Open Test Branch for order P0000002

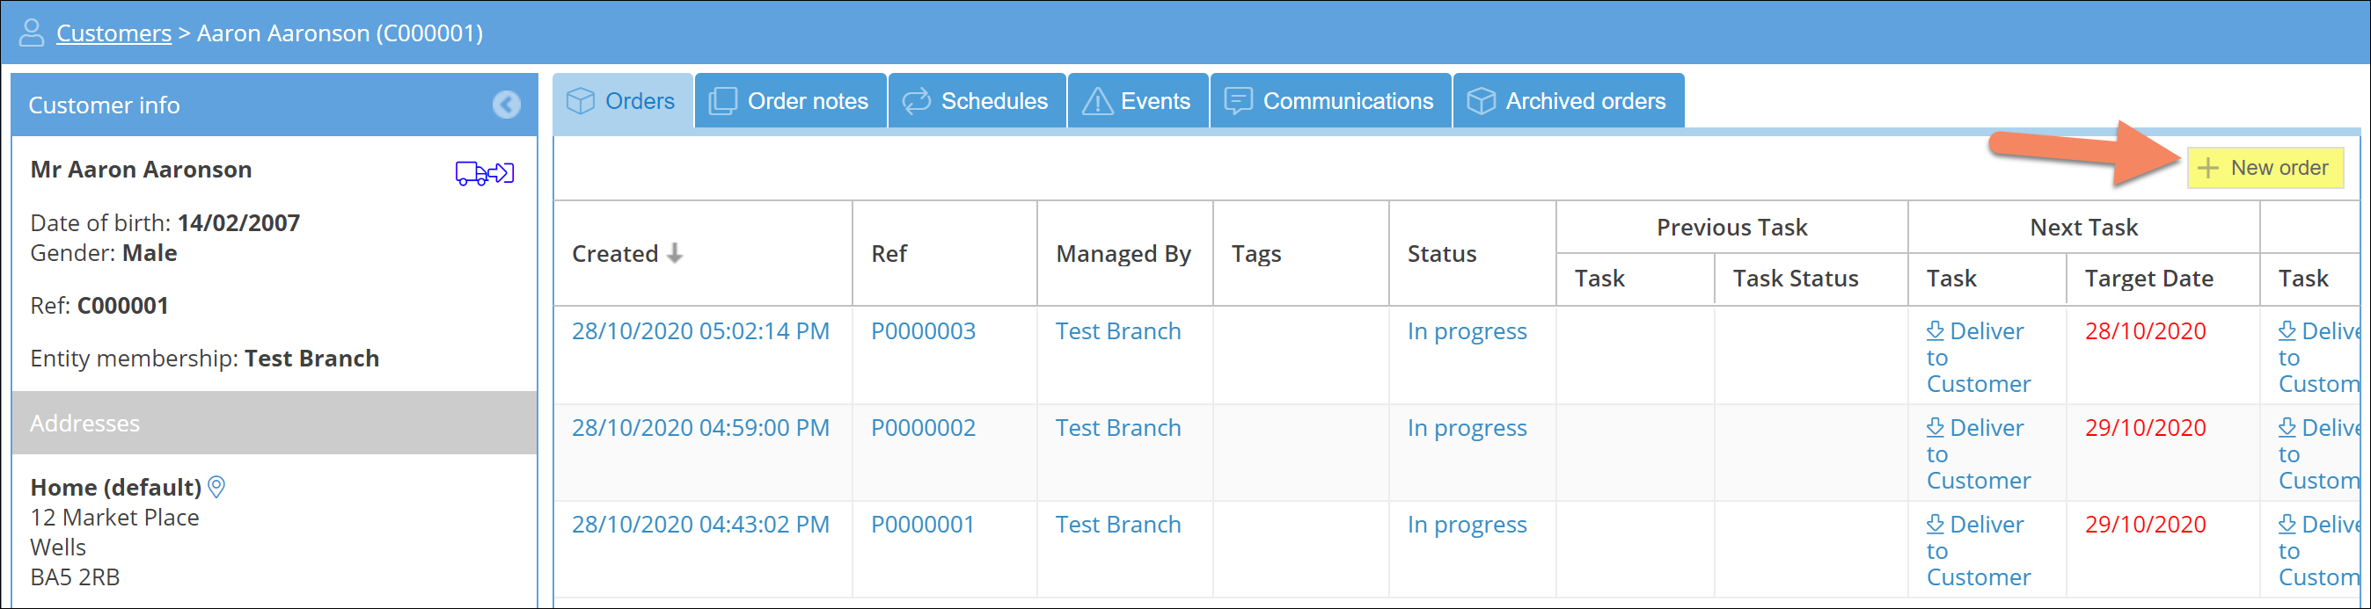click(x=1117, y=428)
